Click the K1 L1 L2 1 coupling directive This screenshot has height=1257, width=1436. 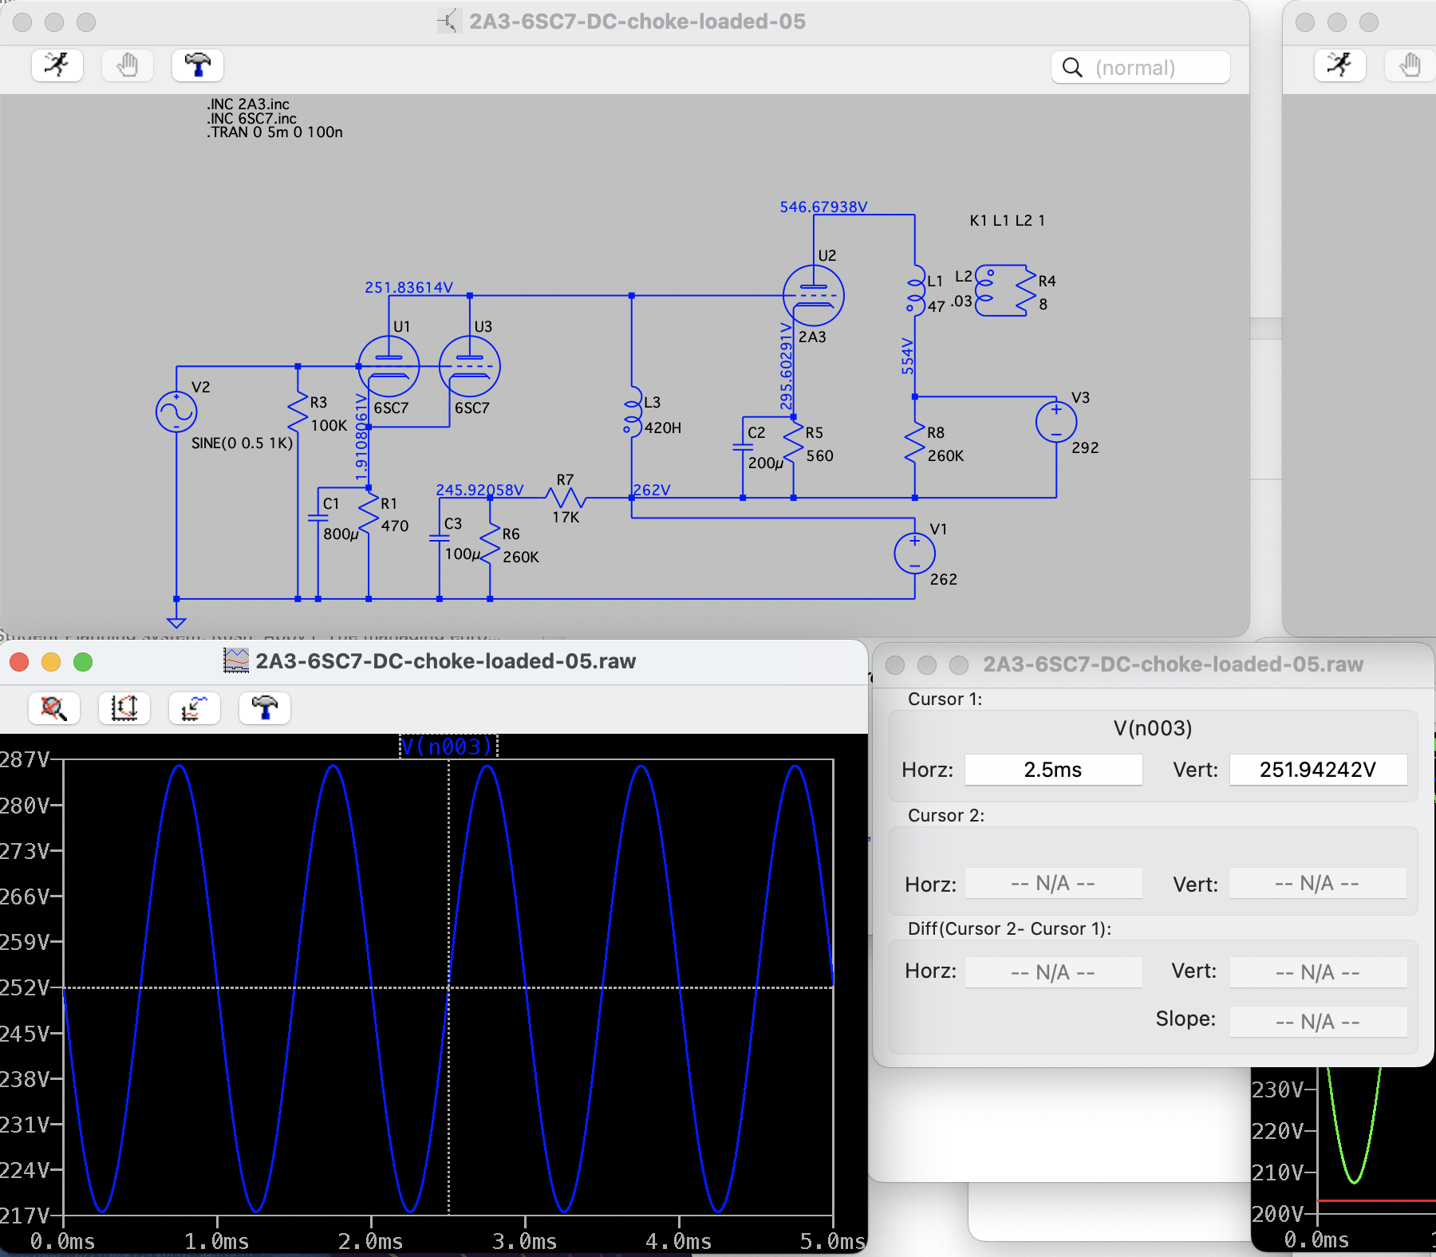point(1007,220)
